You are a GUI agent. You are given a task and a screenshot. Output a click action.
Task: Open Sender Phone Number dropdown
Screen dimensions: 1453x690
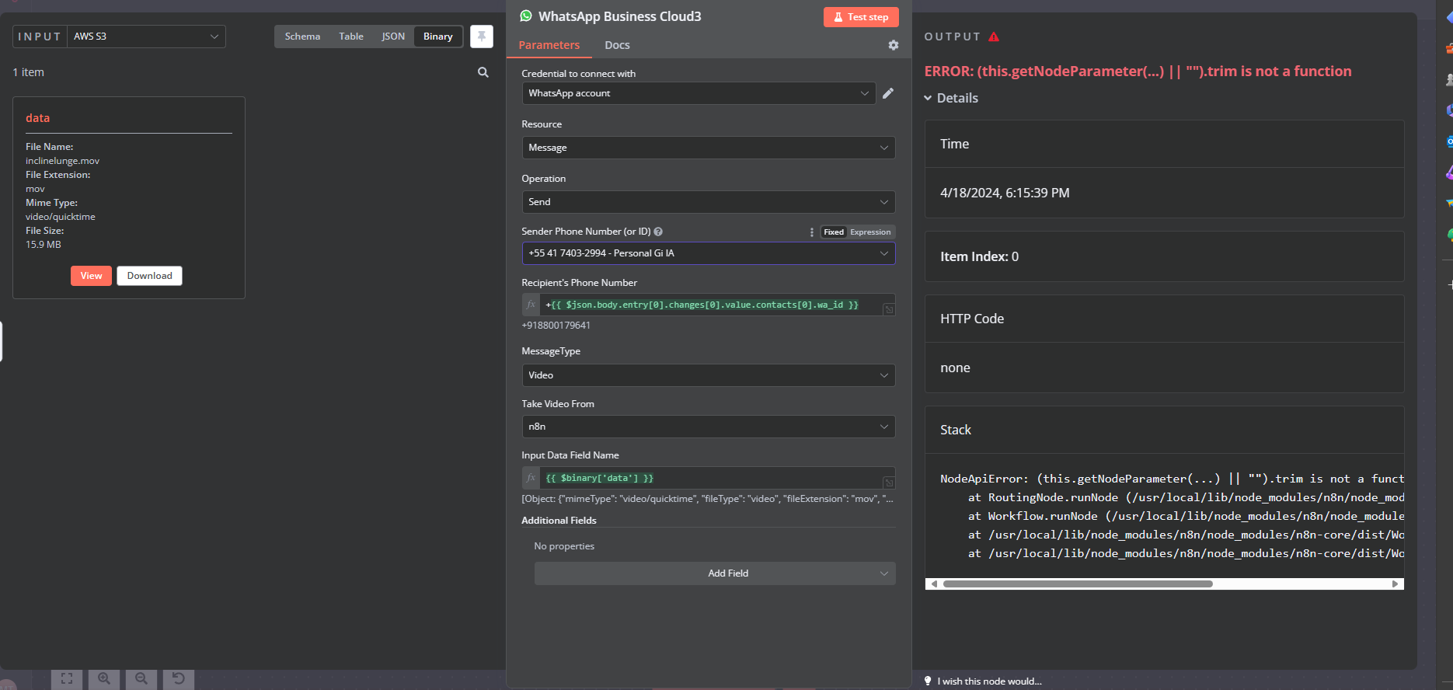click(709, 253)
